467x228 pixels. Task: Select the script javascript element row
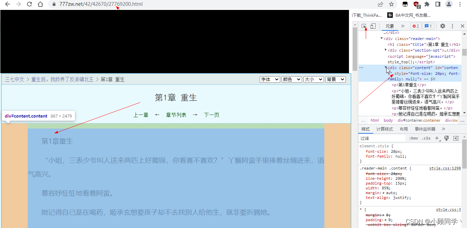coord(421,59)
